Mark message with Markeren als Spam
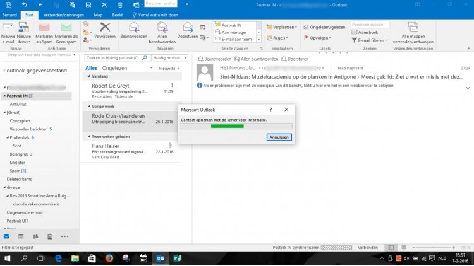 coord(44,28)
